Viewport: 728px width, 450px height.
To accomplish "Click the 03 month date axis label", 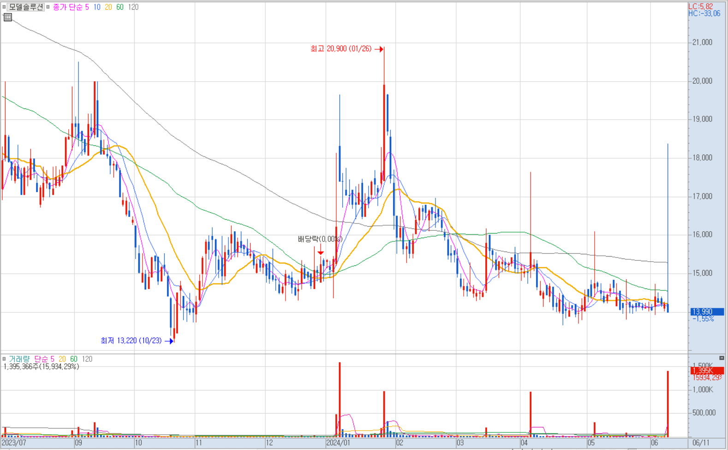I will point(460,443).
